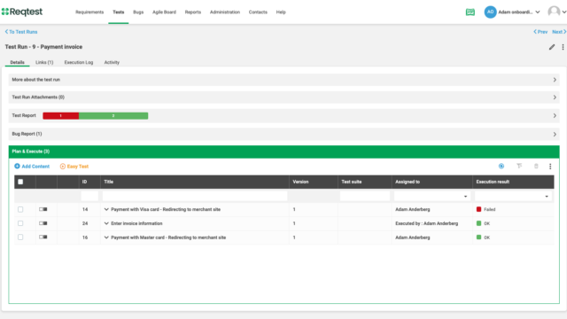Screen dimensions: 567x319
Task: Check the box for Payment with Master card row
Action: coord(20,237)
